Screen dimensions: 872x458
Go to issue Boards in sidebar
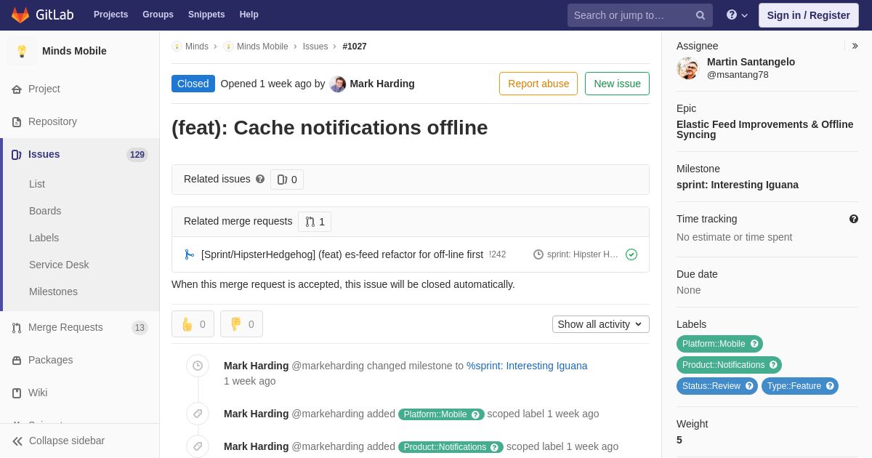coord(45,211)
